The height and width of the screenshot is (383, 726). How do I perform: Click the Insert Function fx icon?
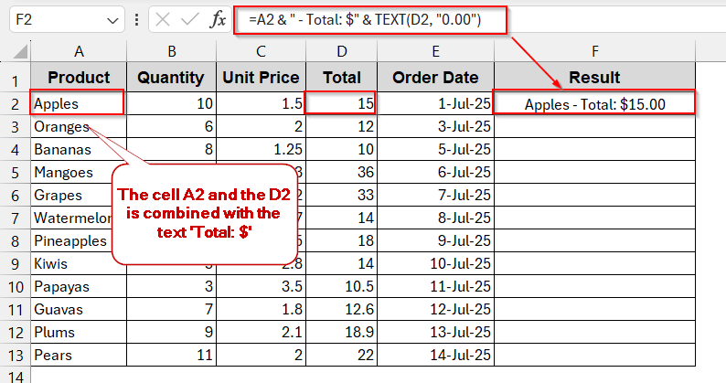pyautogui.click(x=218, y=19)
